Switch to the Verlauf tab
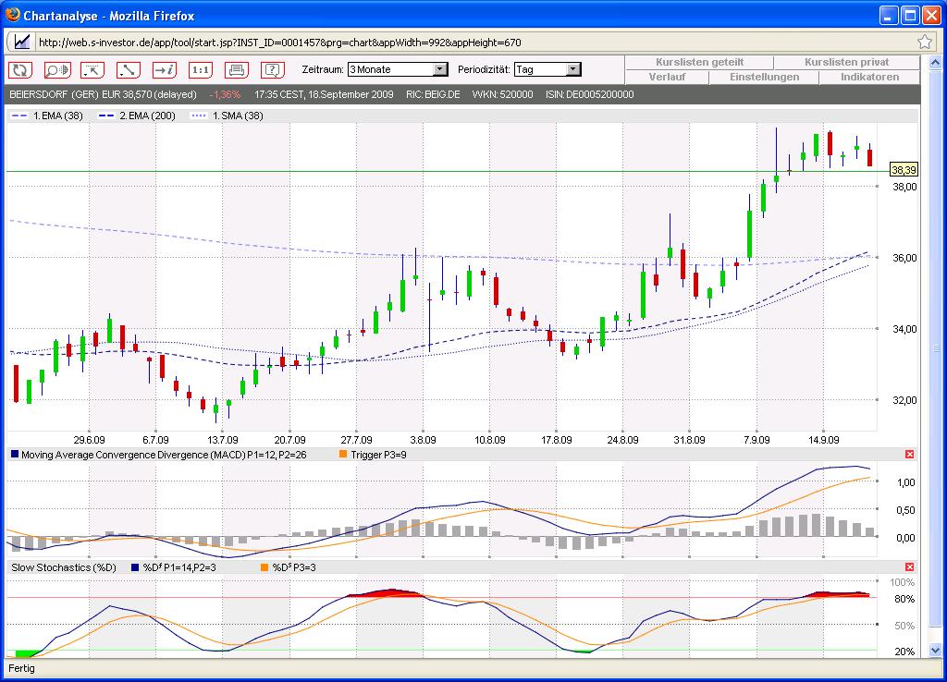Screen dimensions: 947x682 667,77
